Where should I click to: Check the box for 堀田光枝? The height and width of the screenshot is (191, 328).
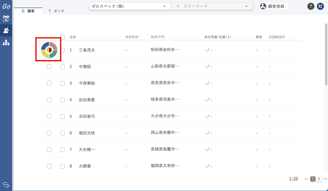pyautogui.click(x=63, y=133)
